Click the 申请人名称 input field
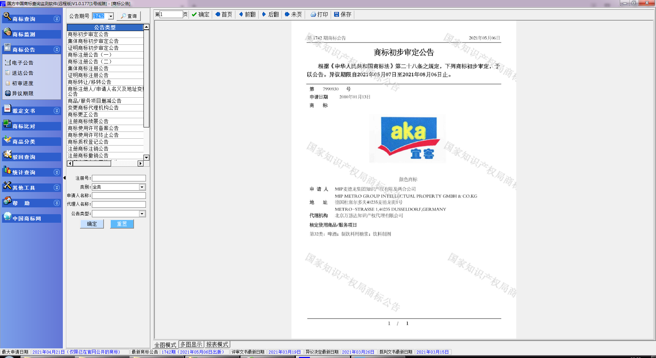 click(119, 195)
